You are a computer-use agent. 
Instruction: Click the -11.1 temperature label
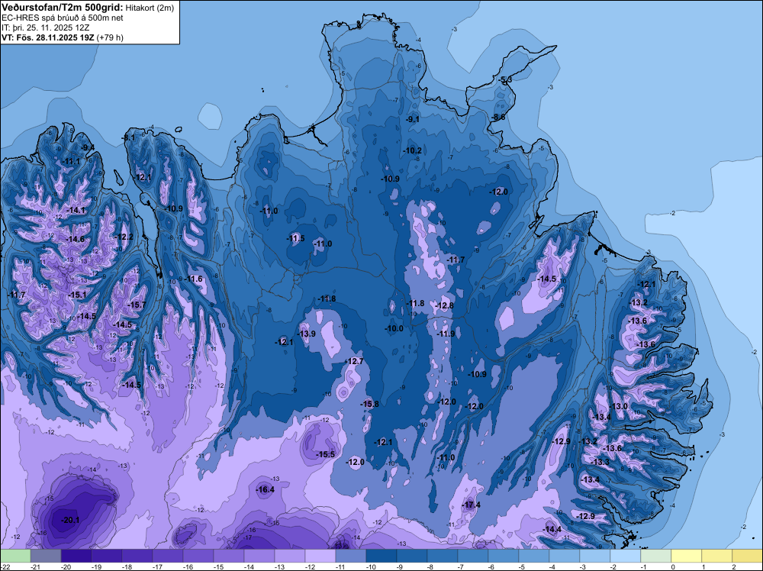72,161
